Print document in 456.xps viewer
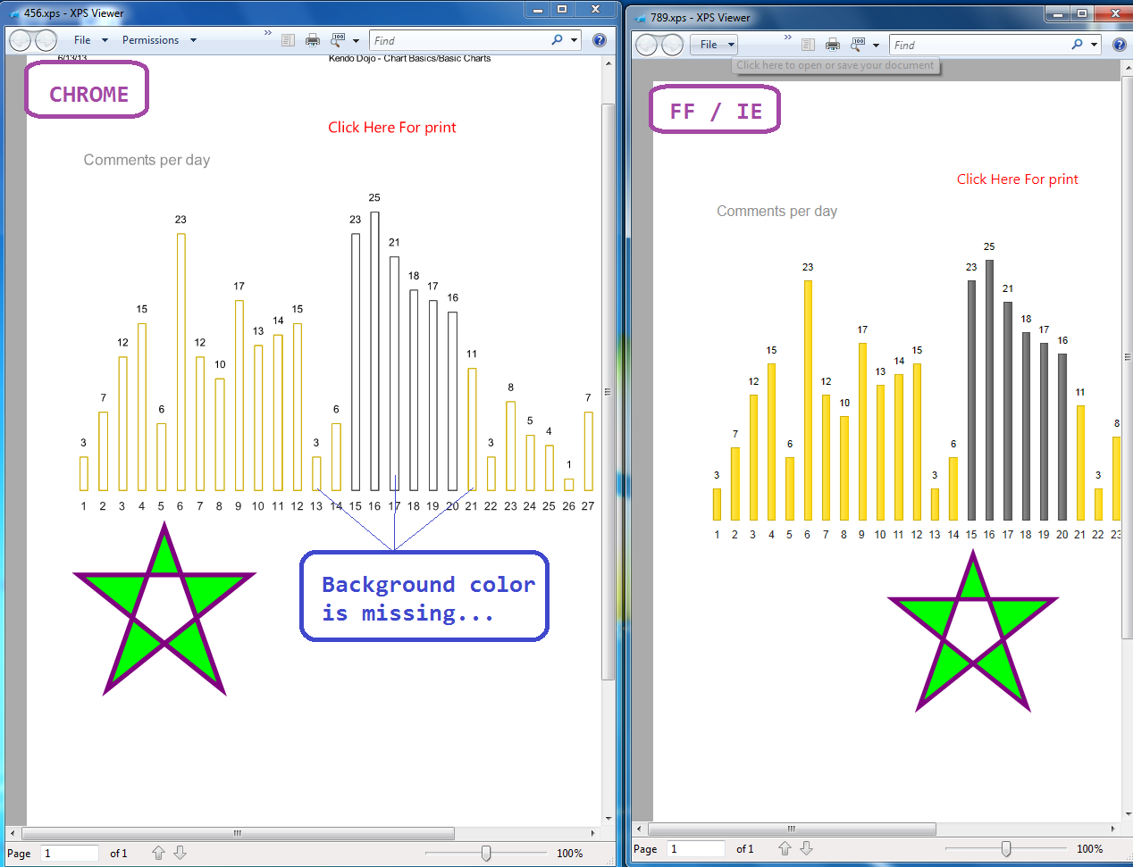This screenshot has width=1133, height=867. 313,40
